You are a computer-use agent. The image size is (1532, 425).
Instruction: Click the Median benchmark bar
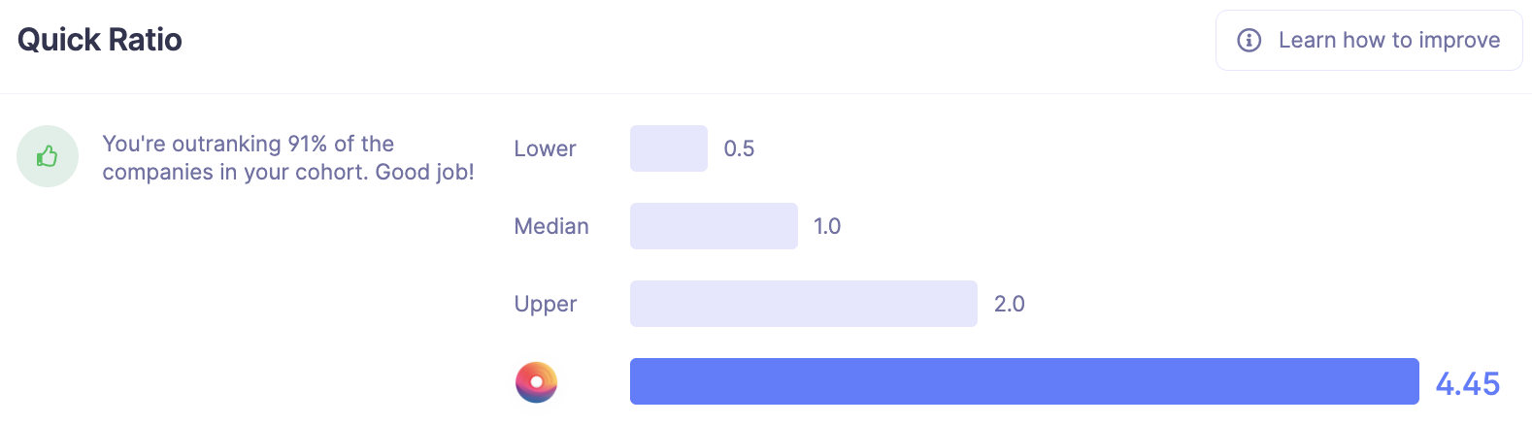click(x=714, y=226)
